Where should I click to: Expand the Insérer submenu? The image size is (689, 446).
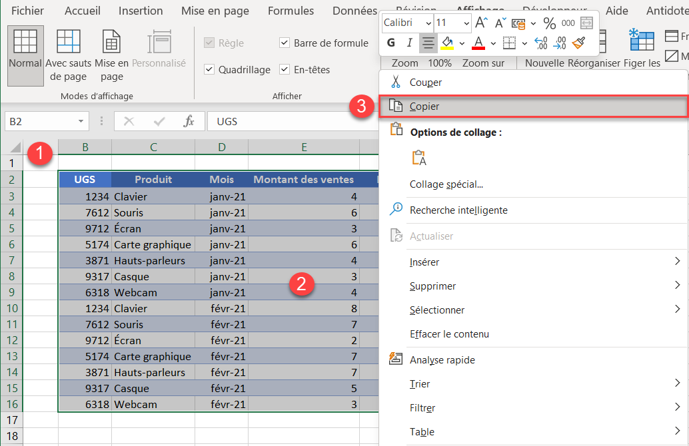677,261
